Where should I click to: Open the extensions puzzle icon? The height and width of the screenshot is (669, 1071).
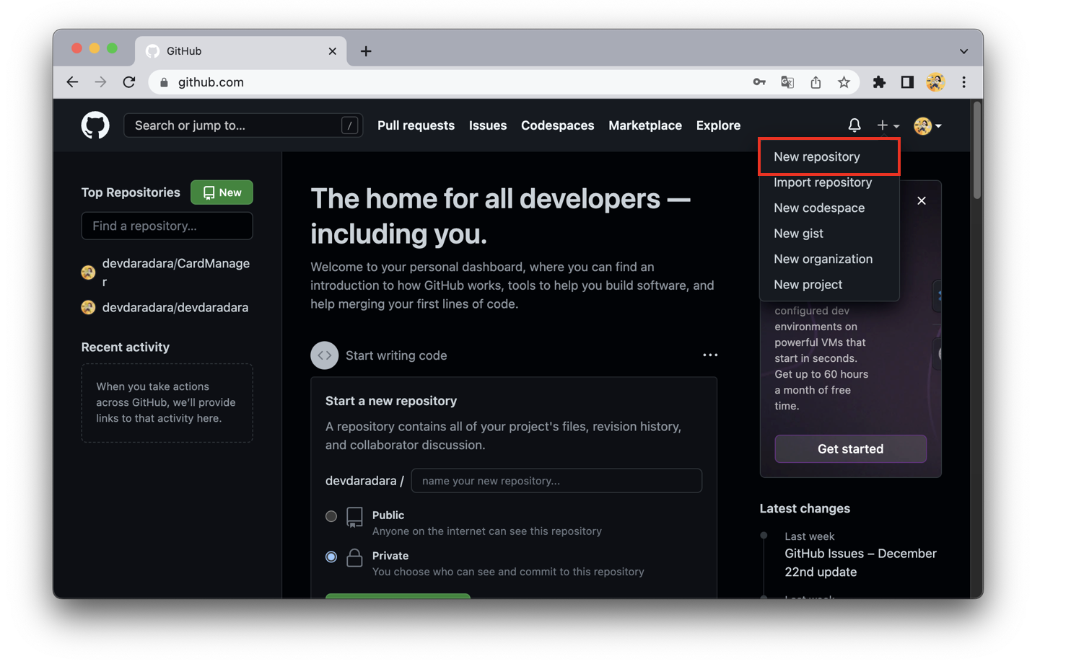879,82
